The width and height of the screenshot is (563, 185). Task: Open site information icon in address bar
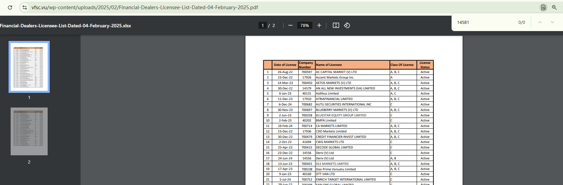(x=24, y=8)
